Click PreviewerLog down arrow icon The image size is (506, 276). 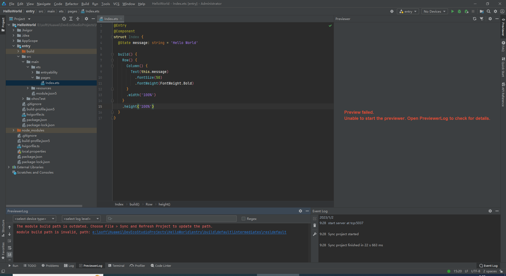pos(9,234)
